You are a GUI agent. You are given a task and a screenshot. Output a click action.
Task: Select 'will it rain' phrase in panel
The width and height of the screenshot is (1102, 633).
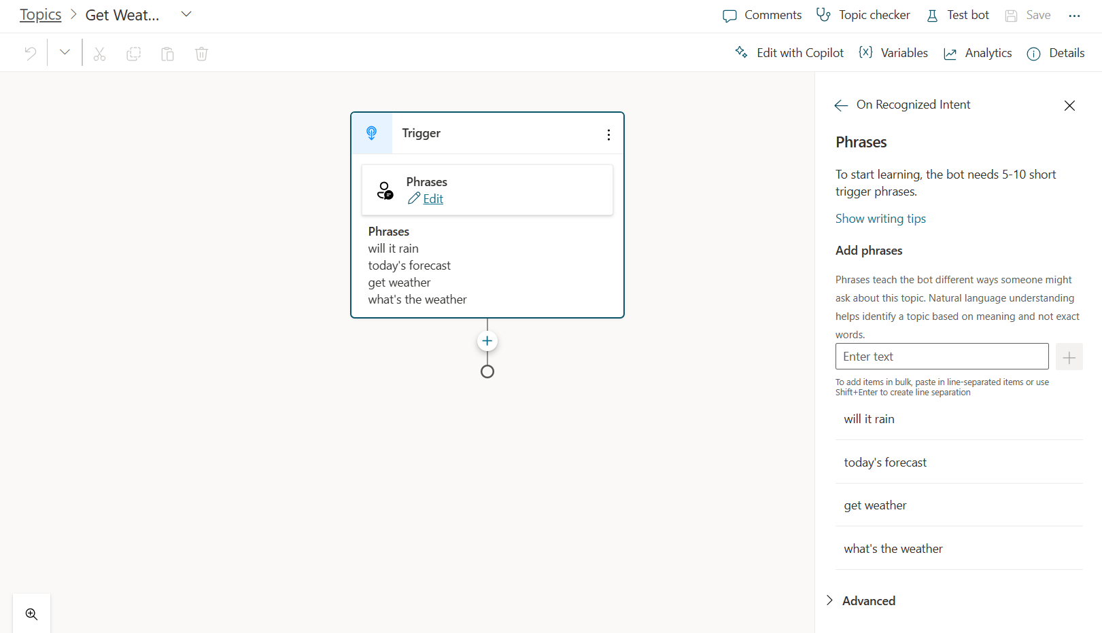(959, 419)
